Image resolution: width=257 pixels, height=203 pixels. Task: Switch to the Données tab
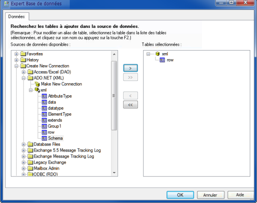(x=17, y=17)
